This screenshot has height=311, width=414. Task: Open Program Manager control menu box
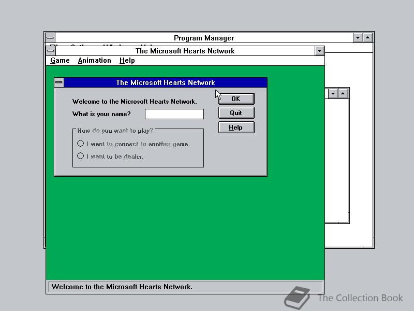(50, 38)
